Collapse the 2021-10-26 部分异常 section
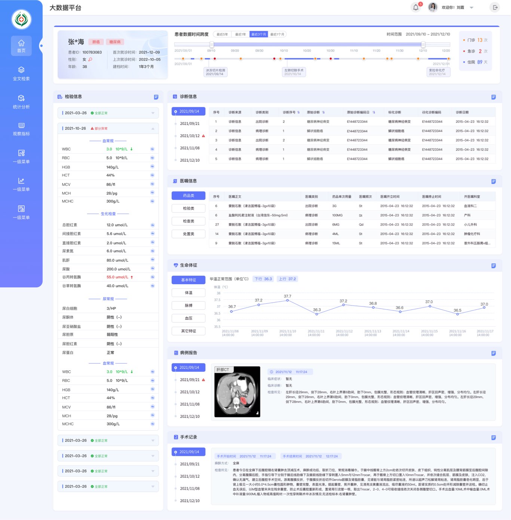 153,129
